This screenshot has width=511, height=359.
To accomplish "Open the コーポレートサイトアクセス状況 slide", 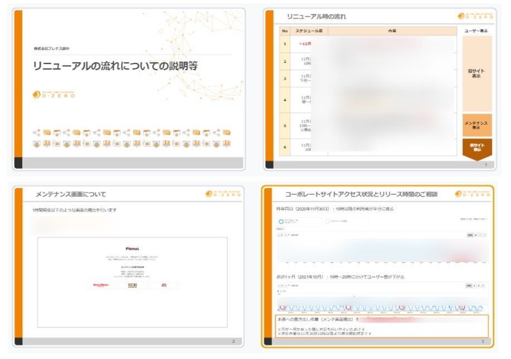I will tap(379, 266).
